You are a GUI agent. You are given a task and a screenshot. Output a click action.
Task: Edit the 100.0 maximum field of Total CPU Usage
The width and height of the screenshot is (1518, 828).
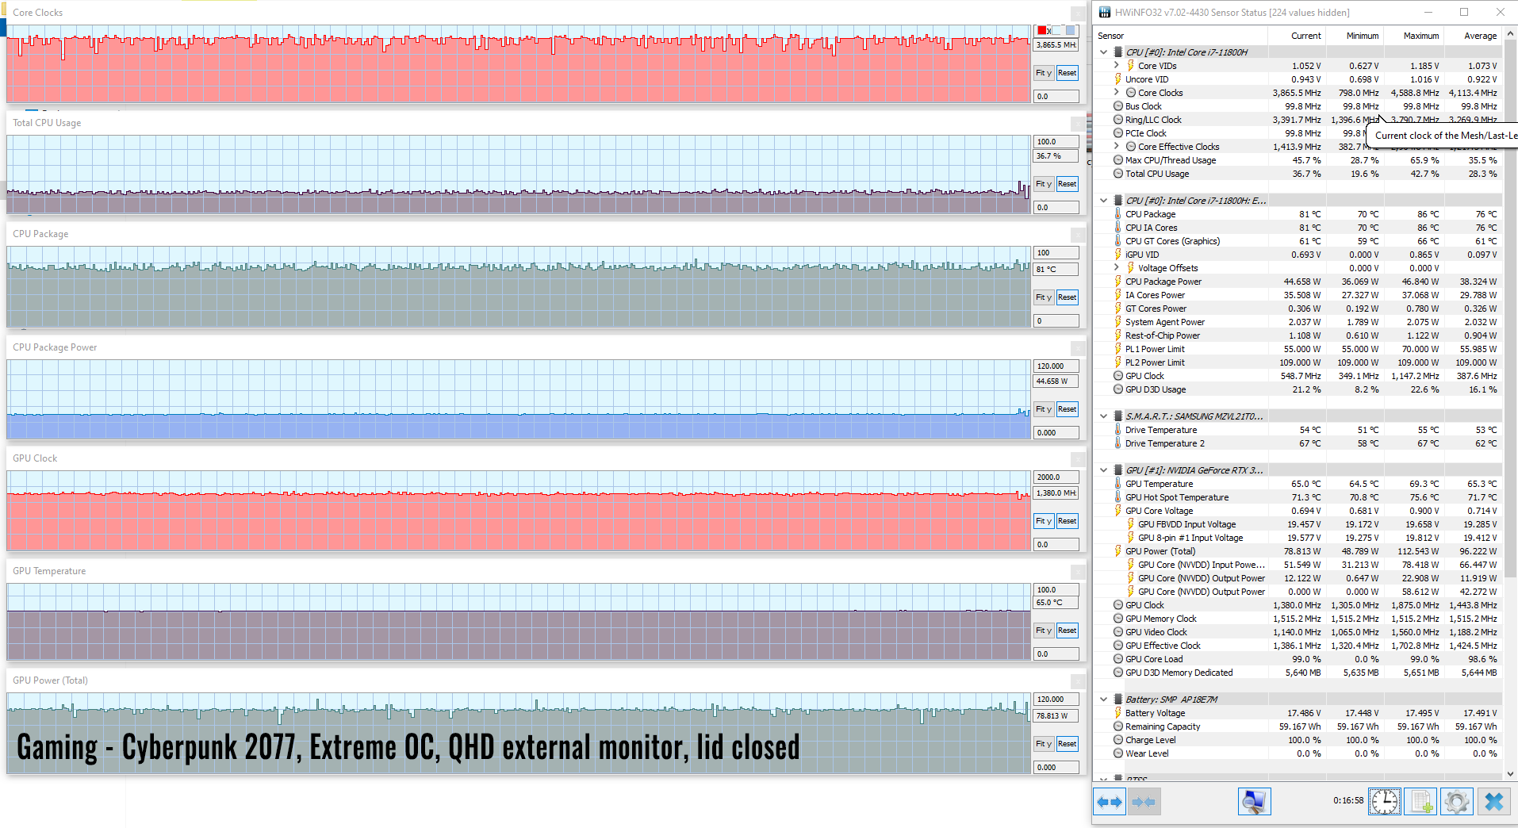click(x=1056, y=142)
